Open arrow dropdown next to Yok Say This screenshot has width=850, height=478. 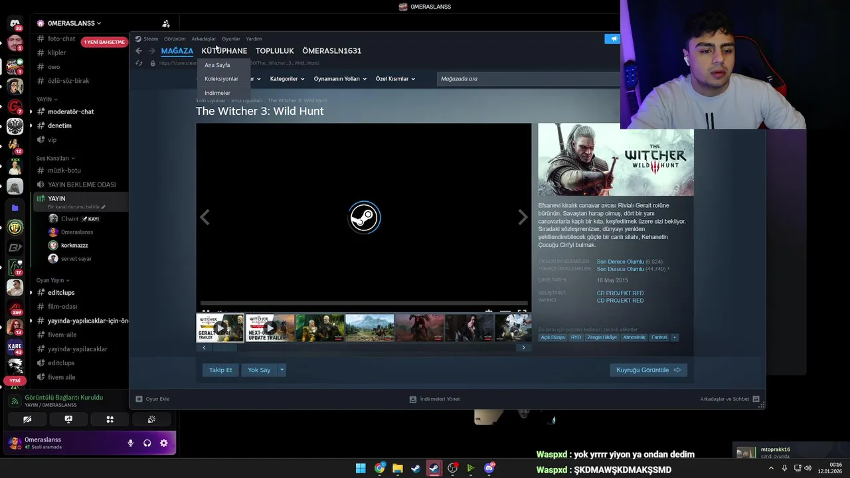[x=282, y=370]
